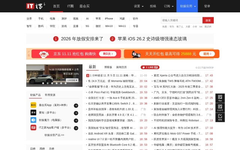Expand the 设置 dropdown in top bar

coord(139,6)
